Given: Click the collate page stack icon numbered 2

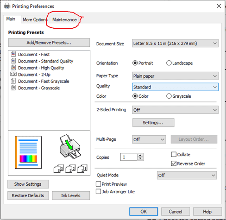Looking at the screenshot, I should (70, 169).
